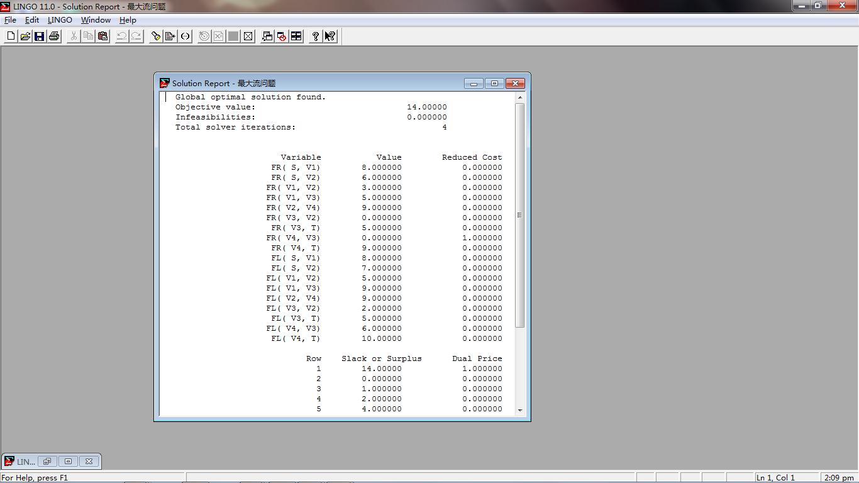Open the LINGO menu
The image size is (859, 483).
click(x=60, y=20)
